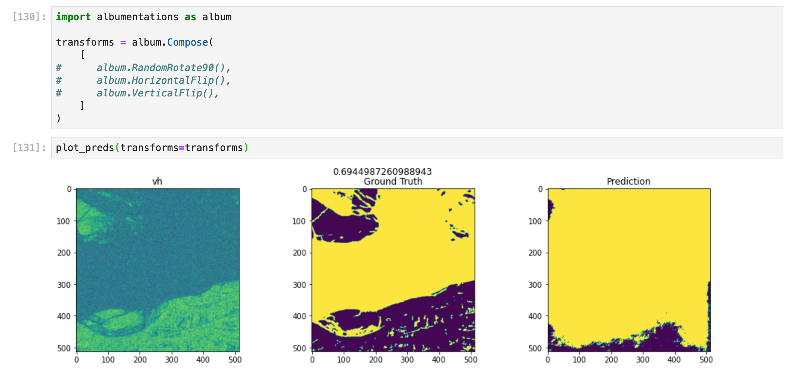Click the Prediction mask plot

pyautogui.click(x=629, y=270)
